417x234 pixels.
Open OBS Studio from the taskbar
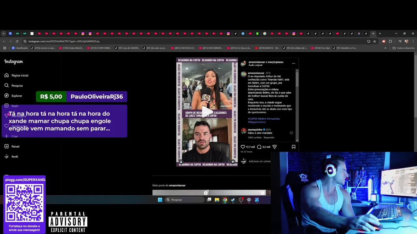[x=241, y=200]
